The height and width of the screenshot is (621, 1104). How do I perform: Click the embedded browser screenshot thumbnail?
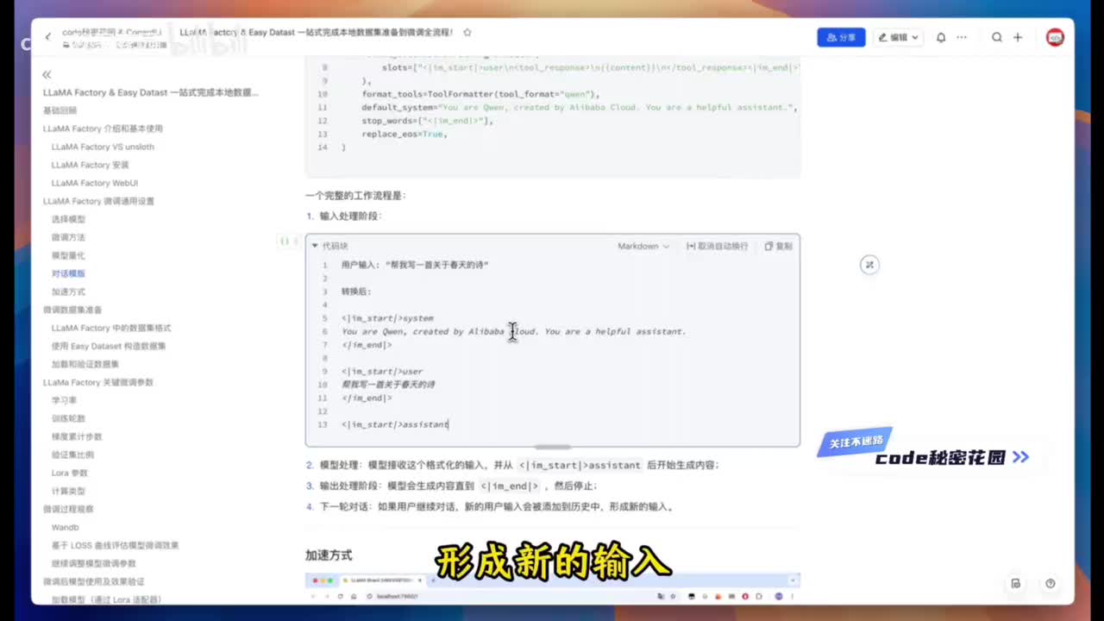pos(552,587)
